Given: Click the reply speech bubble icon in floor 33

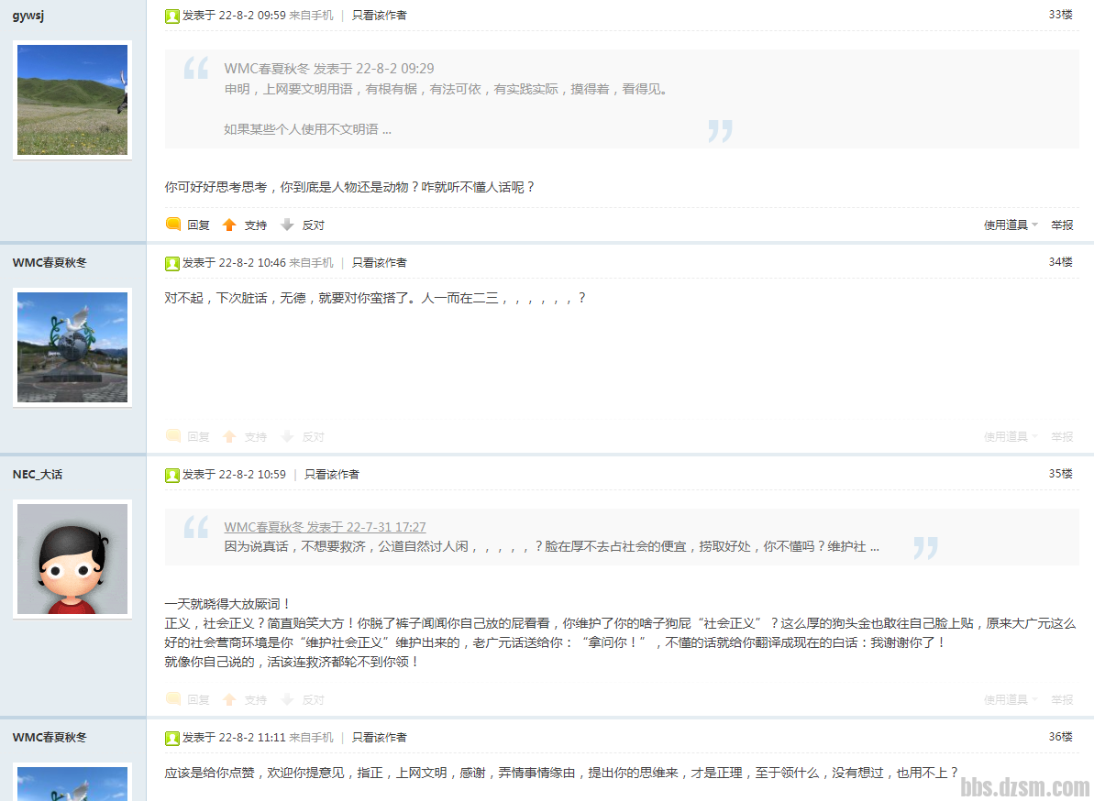Looking at the screenshot, I should tap(173, 225).
